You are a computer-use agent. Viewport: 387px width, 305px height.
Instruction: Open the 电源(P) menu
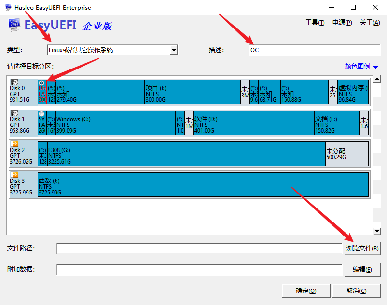pos(342,23)
